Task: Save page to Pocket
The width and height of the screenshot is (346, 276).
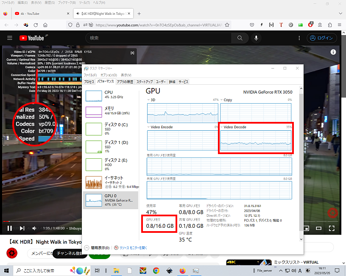Action: click(x=252, y=25)
